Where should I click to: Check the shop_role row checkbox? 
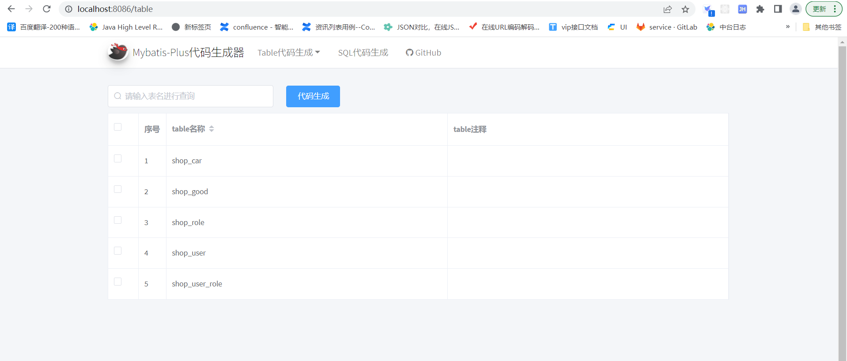tap(117, 220)
